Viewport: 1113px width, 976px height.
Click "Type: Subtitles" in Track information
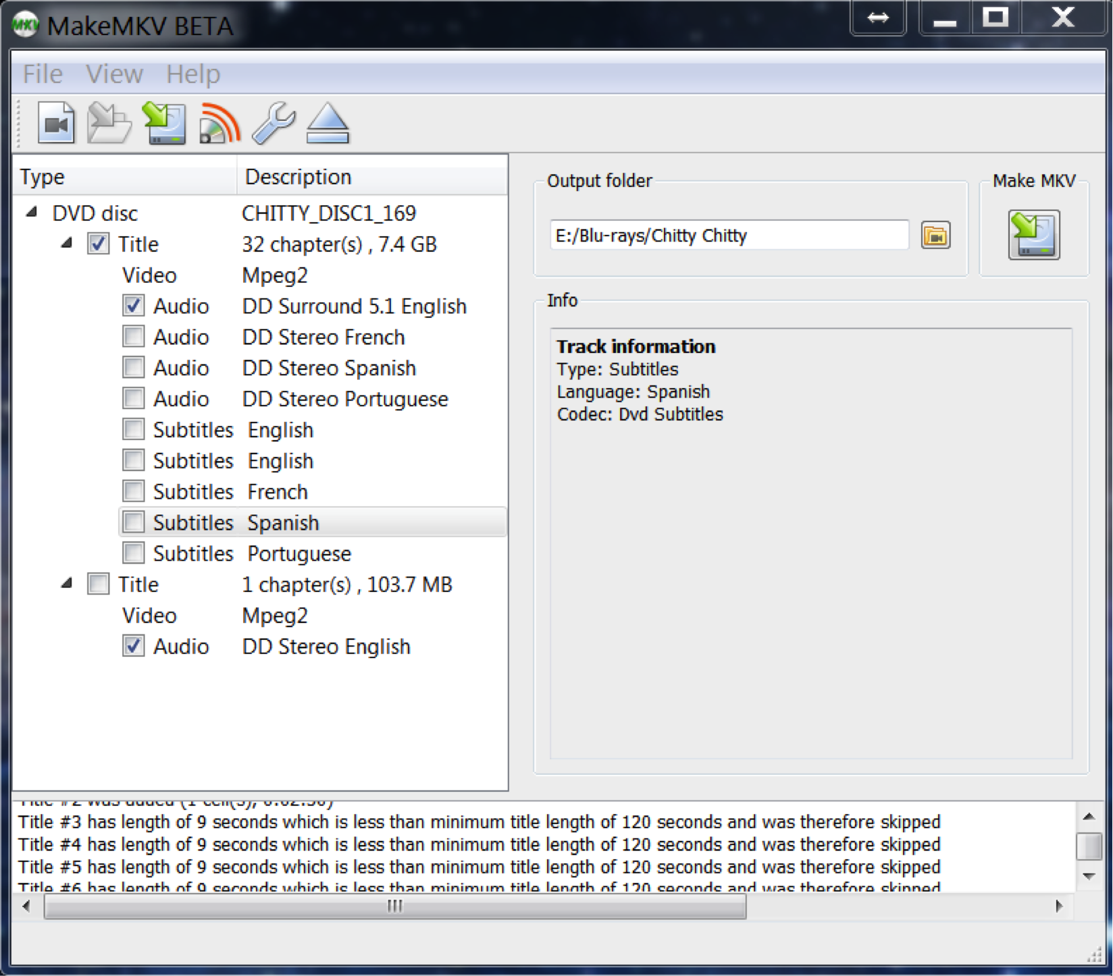[617, 369]
